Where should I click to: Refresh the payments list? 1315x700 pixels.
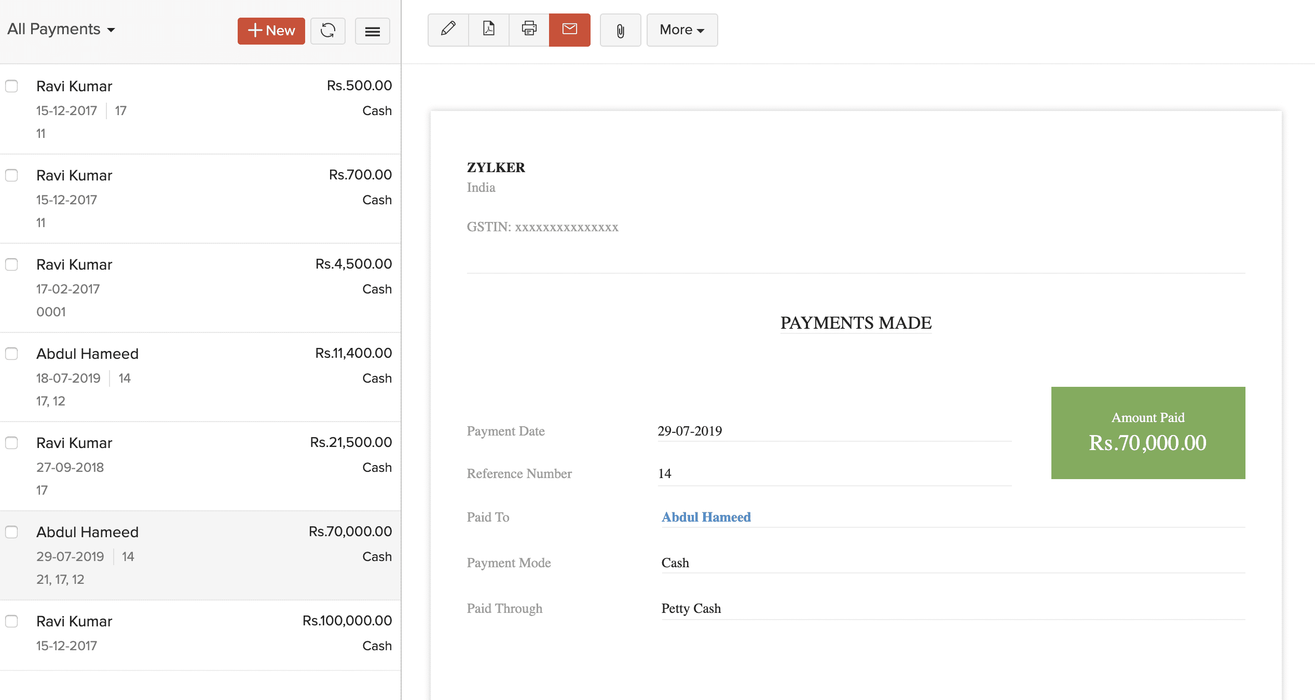pyautogui.click(x=327, y=31)
